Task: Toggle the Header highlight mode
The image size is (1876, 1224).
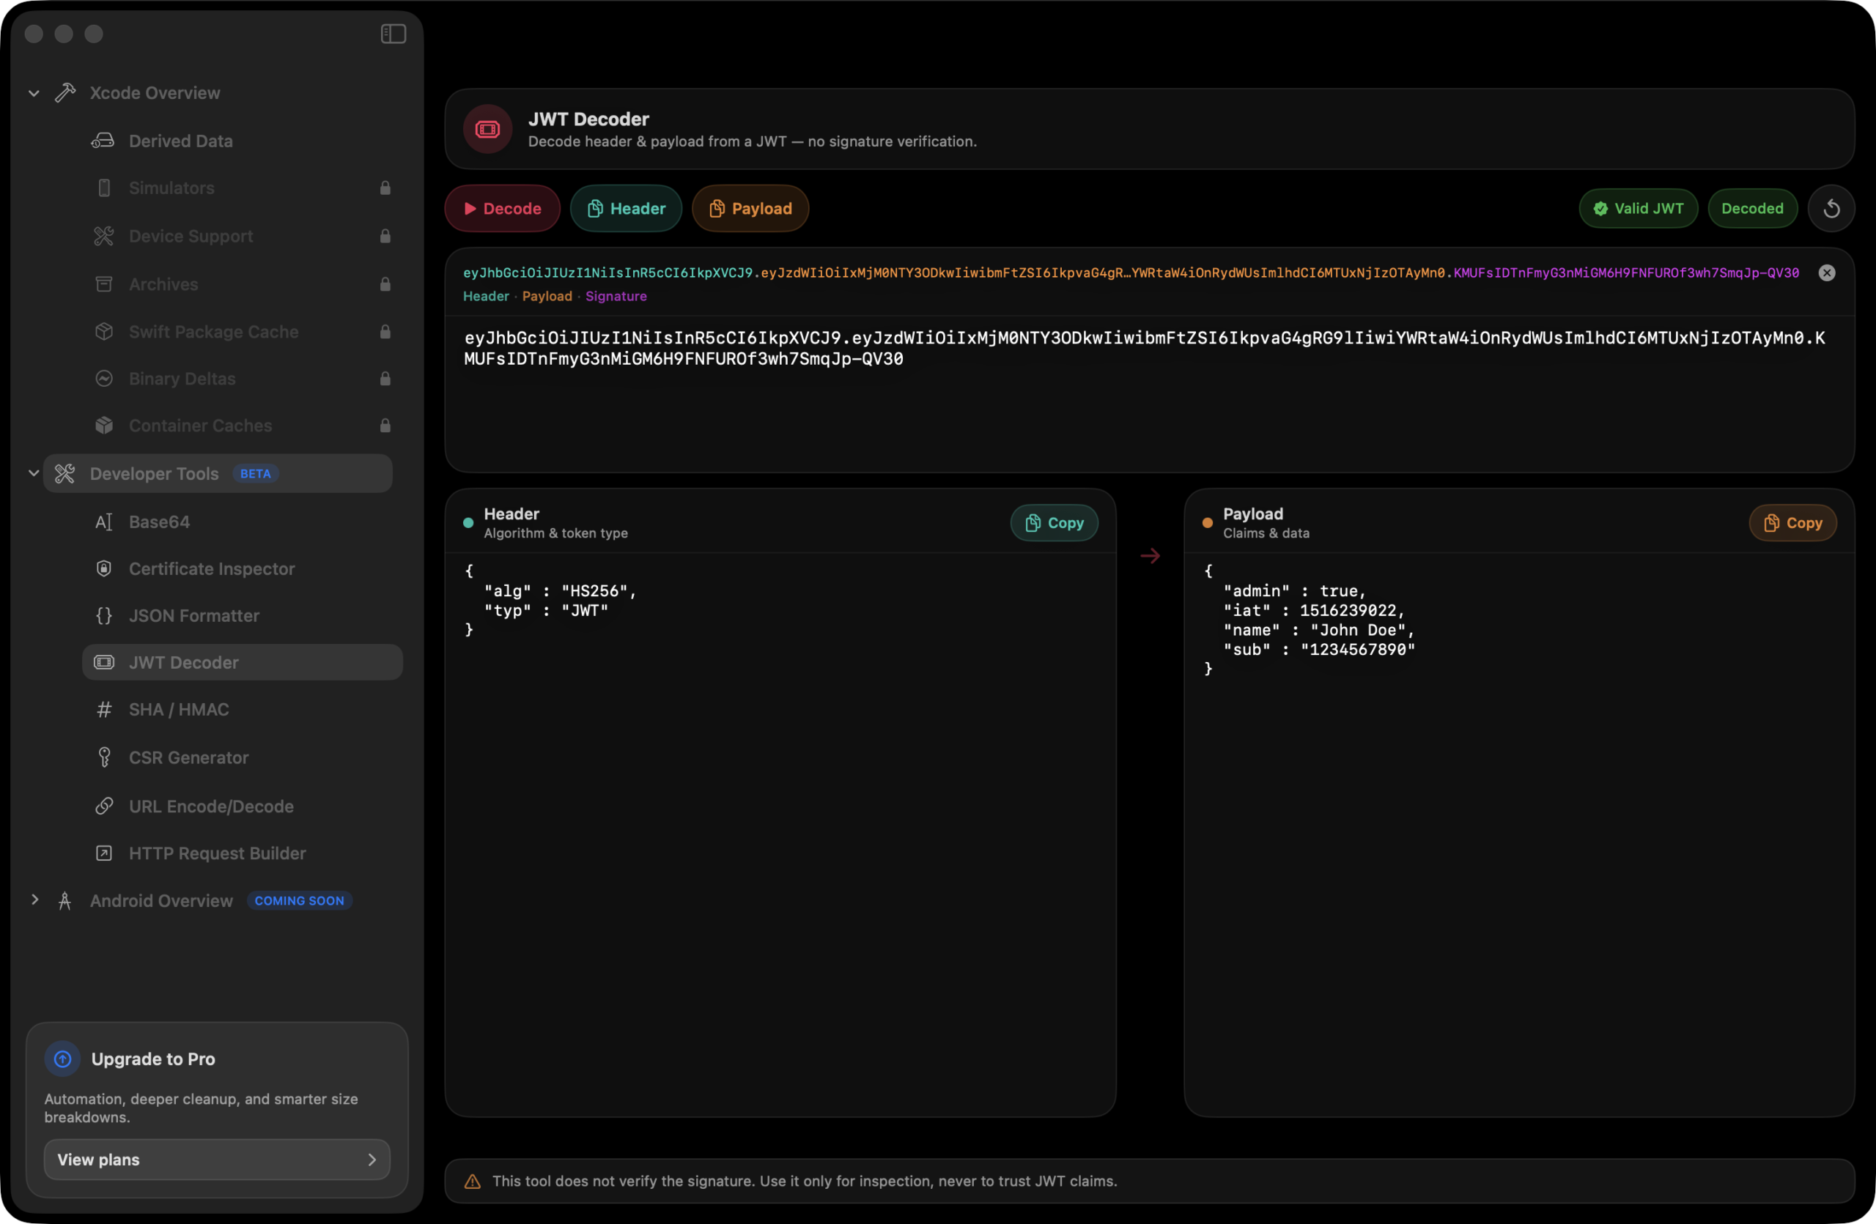Action: tap(626, 208)
